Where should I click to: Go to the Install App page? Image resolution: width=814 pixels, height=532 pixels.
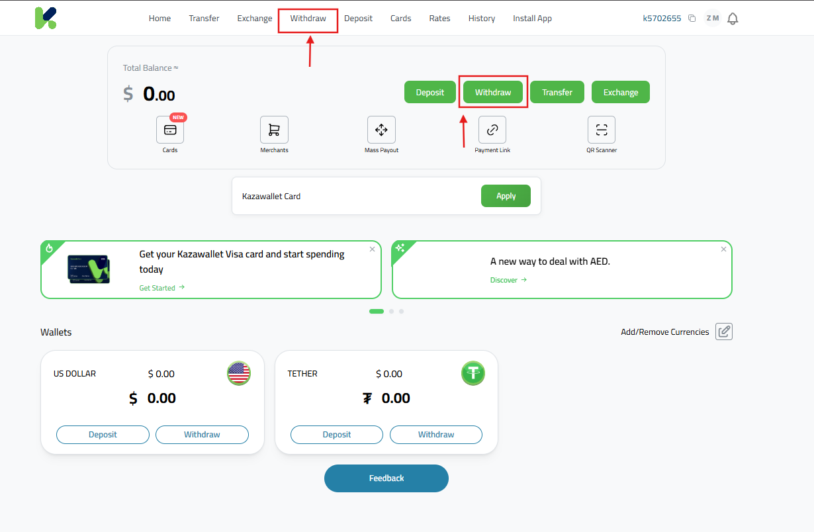point(532,18)
